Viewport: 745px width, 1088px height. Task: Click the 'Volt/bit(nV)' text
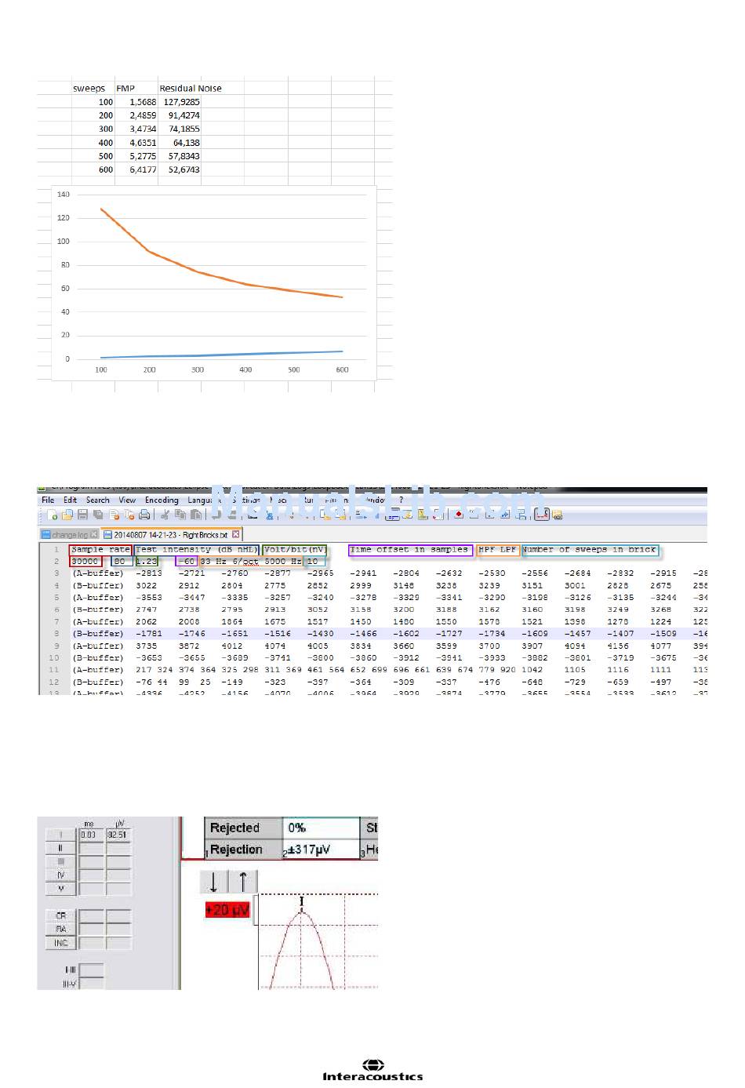pos(295,550)
